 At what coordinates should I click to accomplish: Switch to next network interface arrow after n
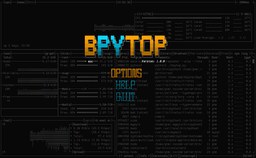click(x=110, y=120)
